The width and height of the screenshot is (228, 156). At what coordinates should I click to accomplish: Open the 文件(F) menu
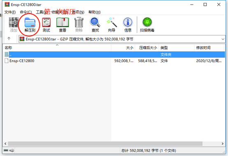10,12
